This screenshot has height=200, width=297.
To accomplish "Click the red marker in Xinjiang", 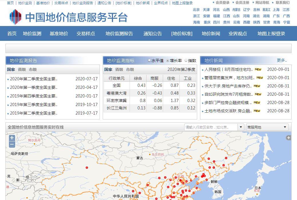I will coord(87,168).
